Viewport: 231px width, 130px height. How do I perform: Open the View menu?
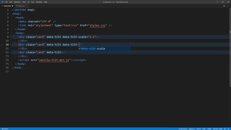24,2
